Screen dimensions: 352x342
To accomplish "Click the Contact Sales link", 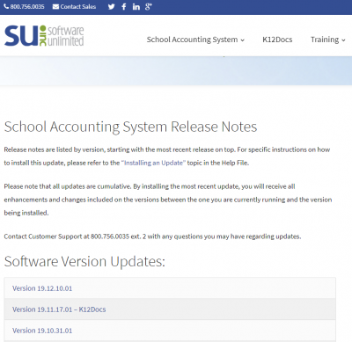I will (74, 6).
